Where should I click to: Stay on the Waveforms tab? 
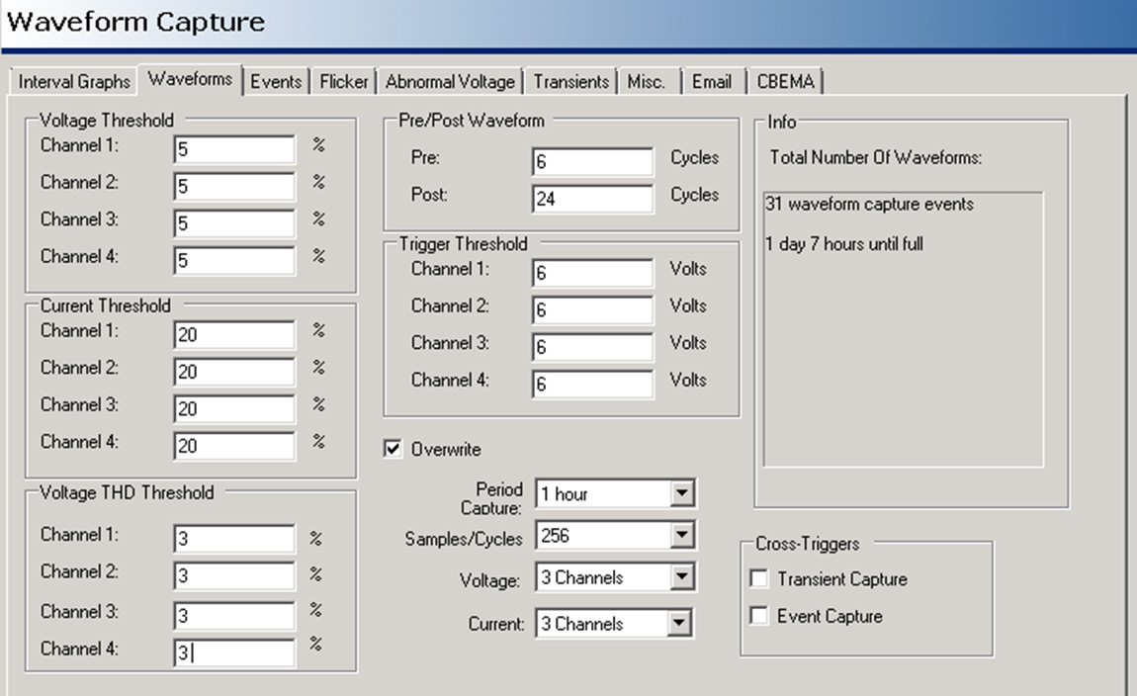point(191,80)
